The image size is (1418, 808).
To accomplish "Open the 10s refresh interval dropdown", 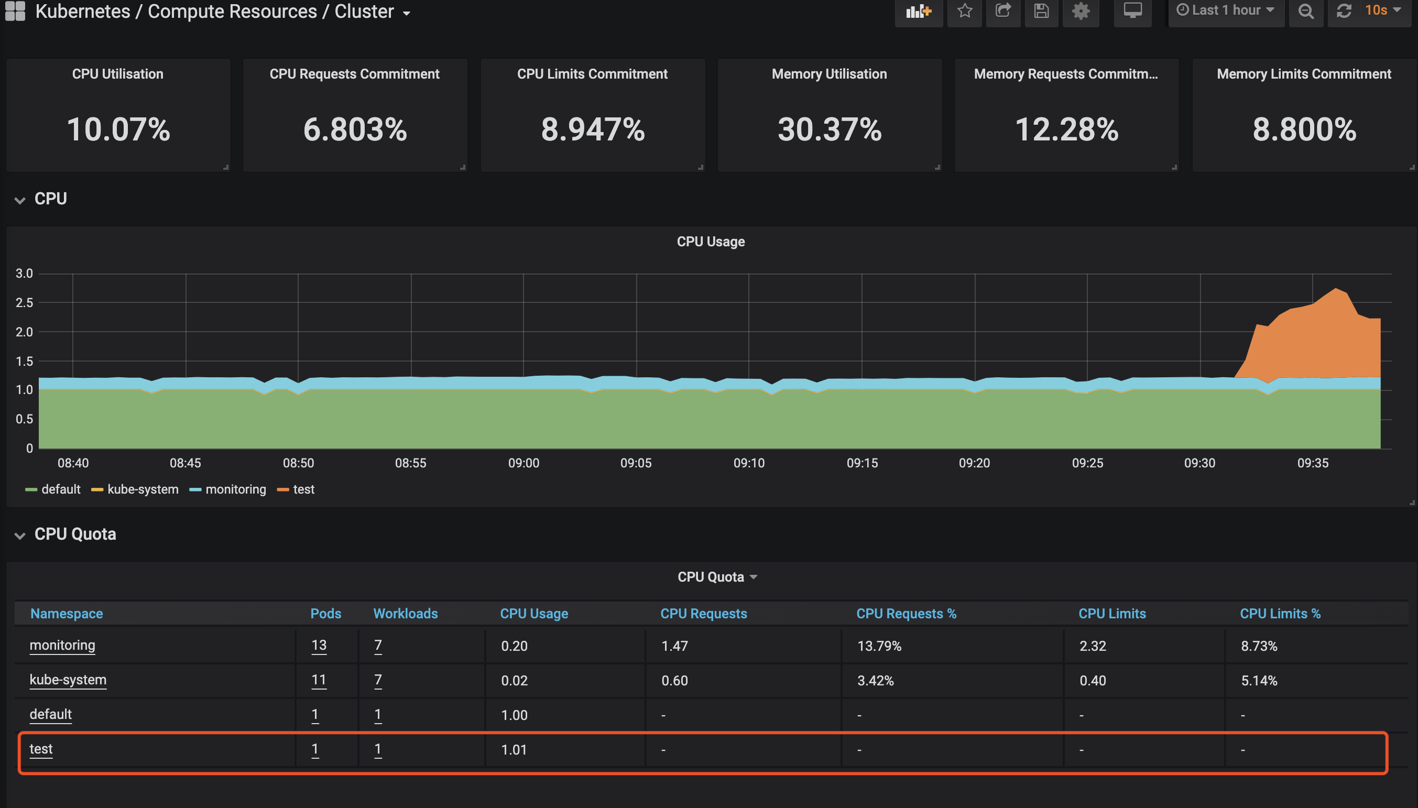I will pyautogui.click(x=1383, y=11).
